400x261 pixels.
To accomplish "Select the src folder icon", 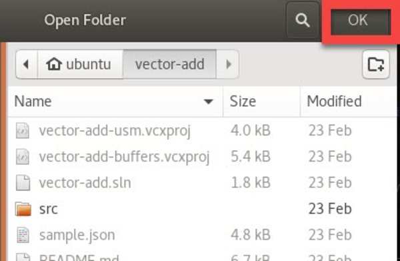I will point(23,209).
